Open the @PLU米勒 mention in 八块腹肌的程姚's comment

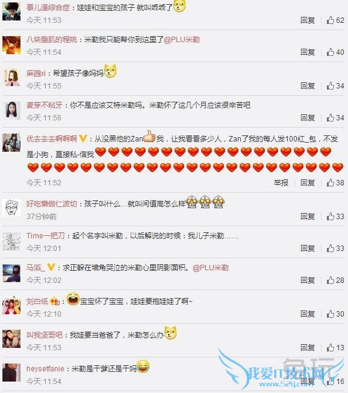[x=182, y=40]
